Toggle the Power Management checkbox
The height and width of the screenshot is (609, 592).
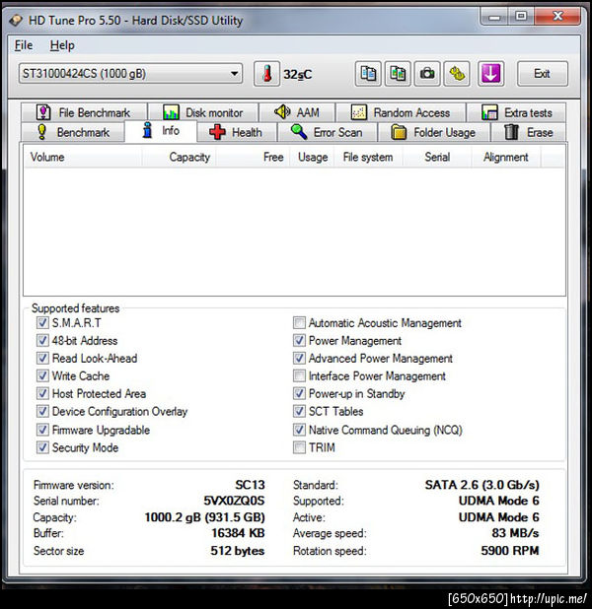[x=299, y=341]
